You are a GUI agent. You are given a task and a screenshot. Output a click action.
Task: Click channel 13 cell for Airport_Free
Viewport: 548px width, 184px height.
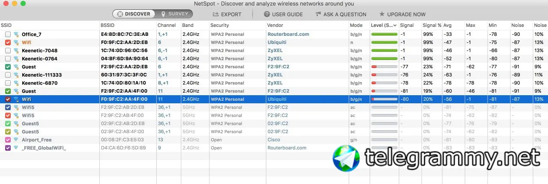click(161, 140)
